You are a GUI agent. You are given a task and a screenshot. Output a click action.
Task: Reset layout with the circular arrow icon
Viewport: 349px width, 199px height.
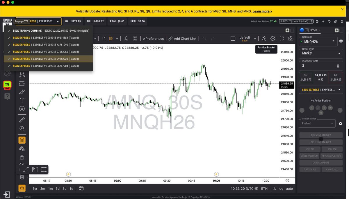[x=329, y=21]
